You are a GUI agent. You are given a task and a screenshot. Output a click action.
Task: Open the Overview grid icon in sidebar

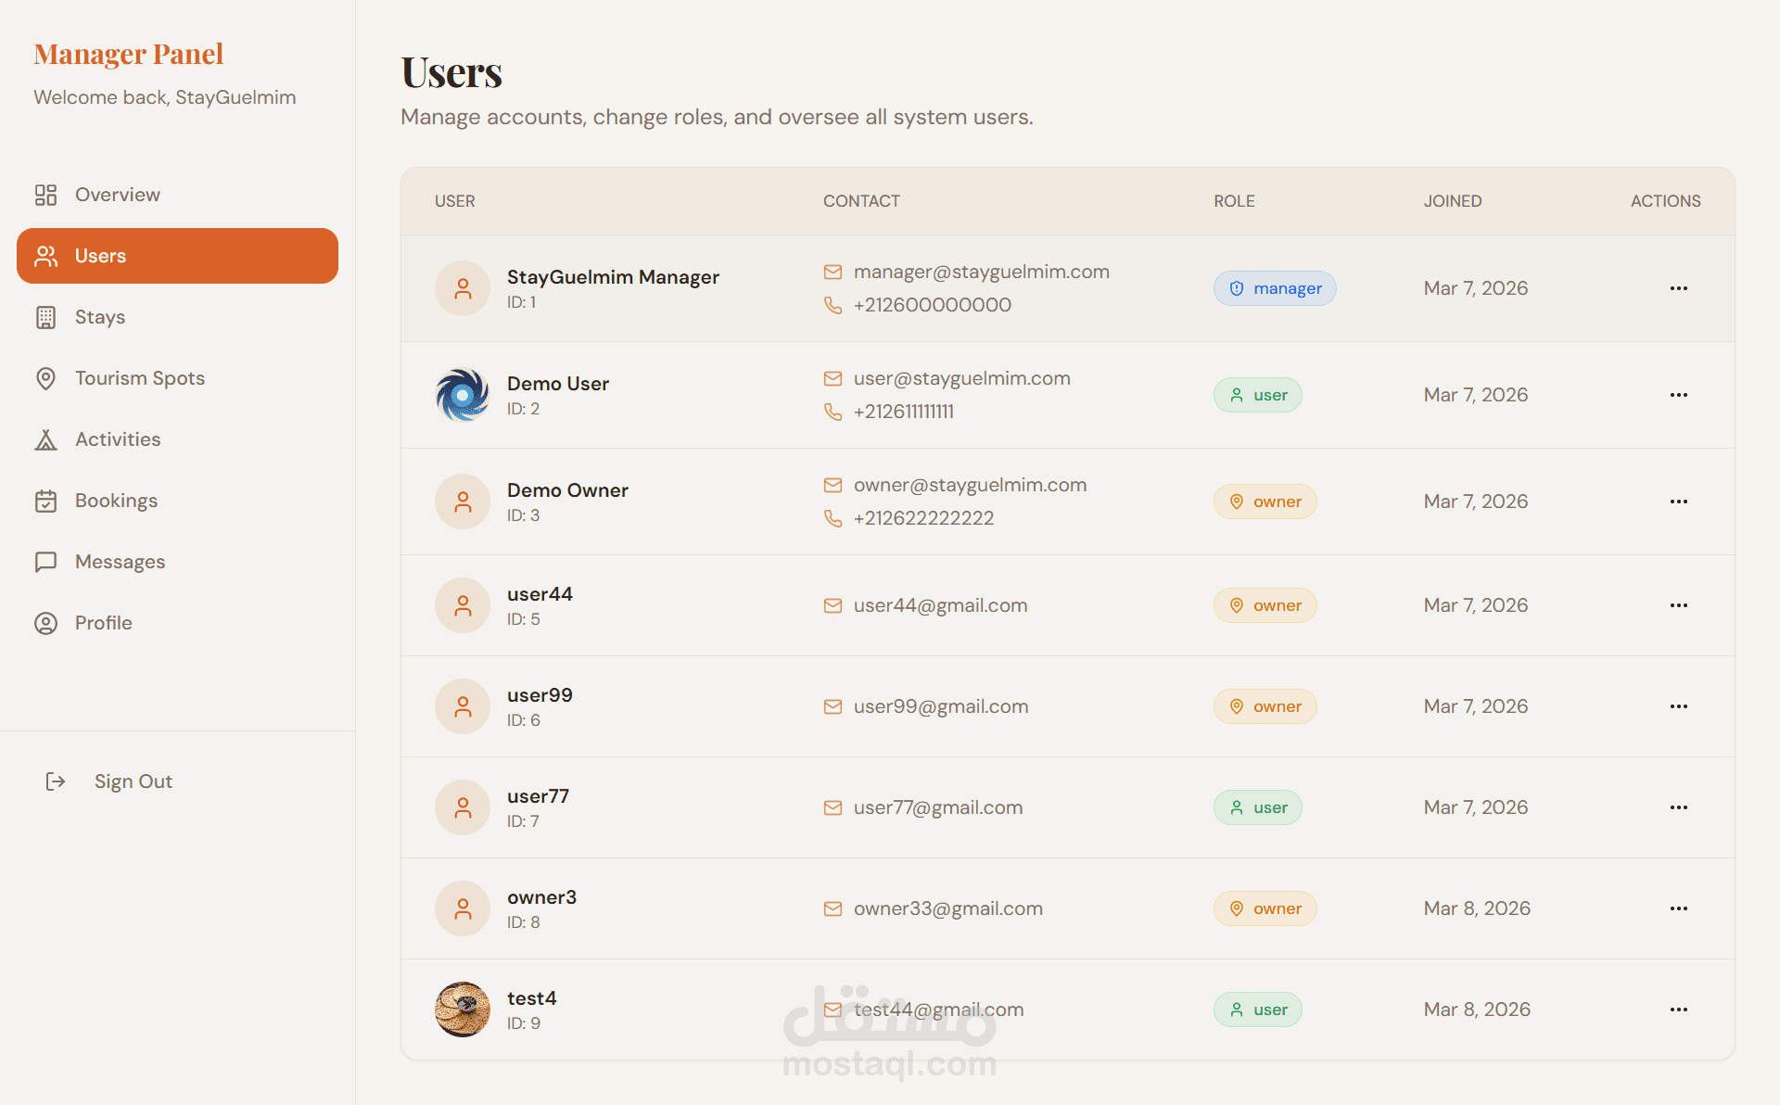click(45, 195)
